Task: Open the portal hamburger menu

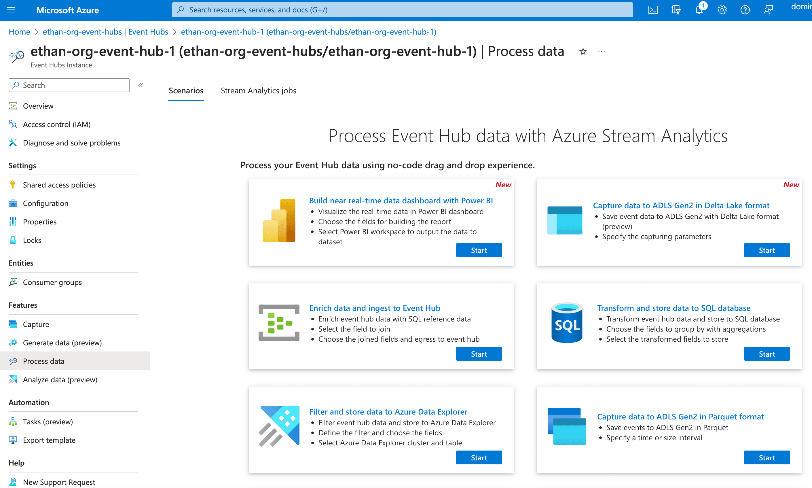Action: 11,10
